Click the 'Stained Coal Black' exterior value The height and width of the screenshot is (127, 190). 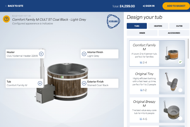coord(98,85)
